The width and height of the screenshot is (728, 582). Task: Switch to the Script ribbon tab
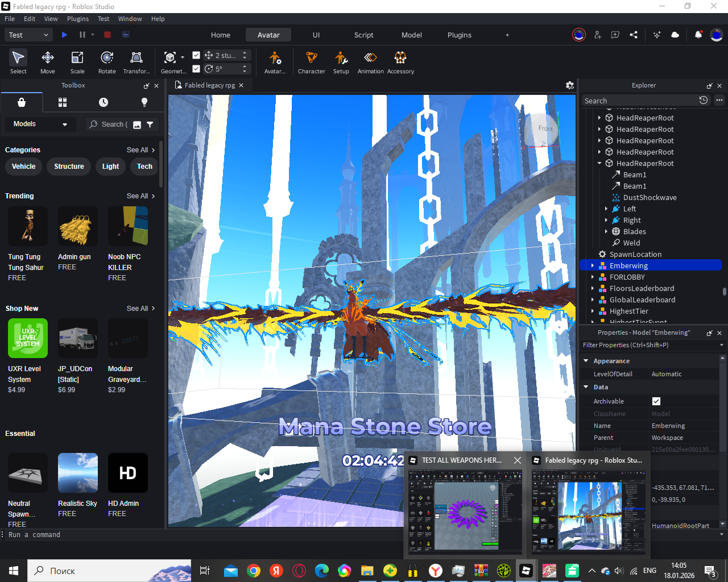pyautogui.click(x=363, y=35)
